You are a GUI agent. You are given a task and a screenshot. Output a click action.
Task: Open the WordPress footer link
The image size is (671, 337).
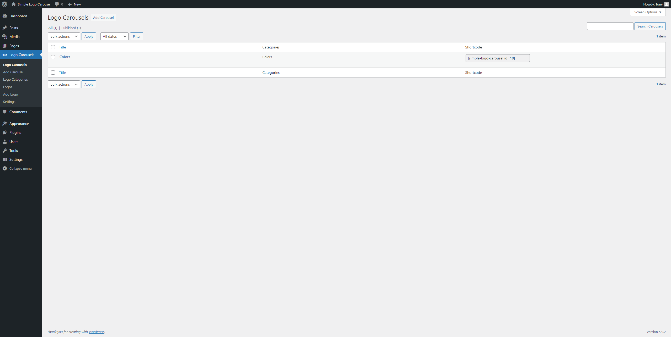pos(97,332)
